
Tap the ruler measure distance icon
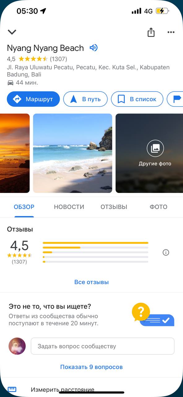(12, 389)
